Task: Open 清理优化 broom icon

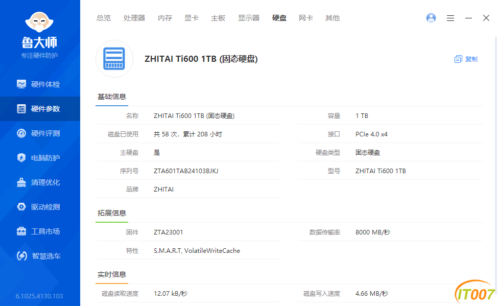Action: point(21,182)
